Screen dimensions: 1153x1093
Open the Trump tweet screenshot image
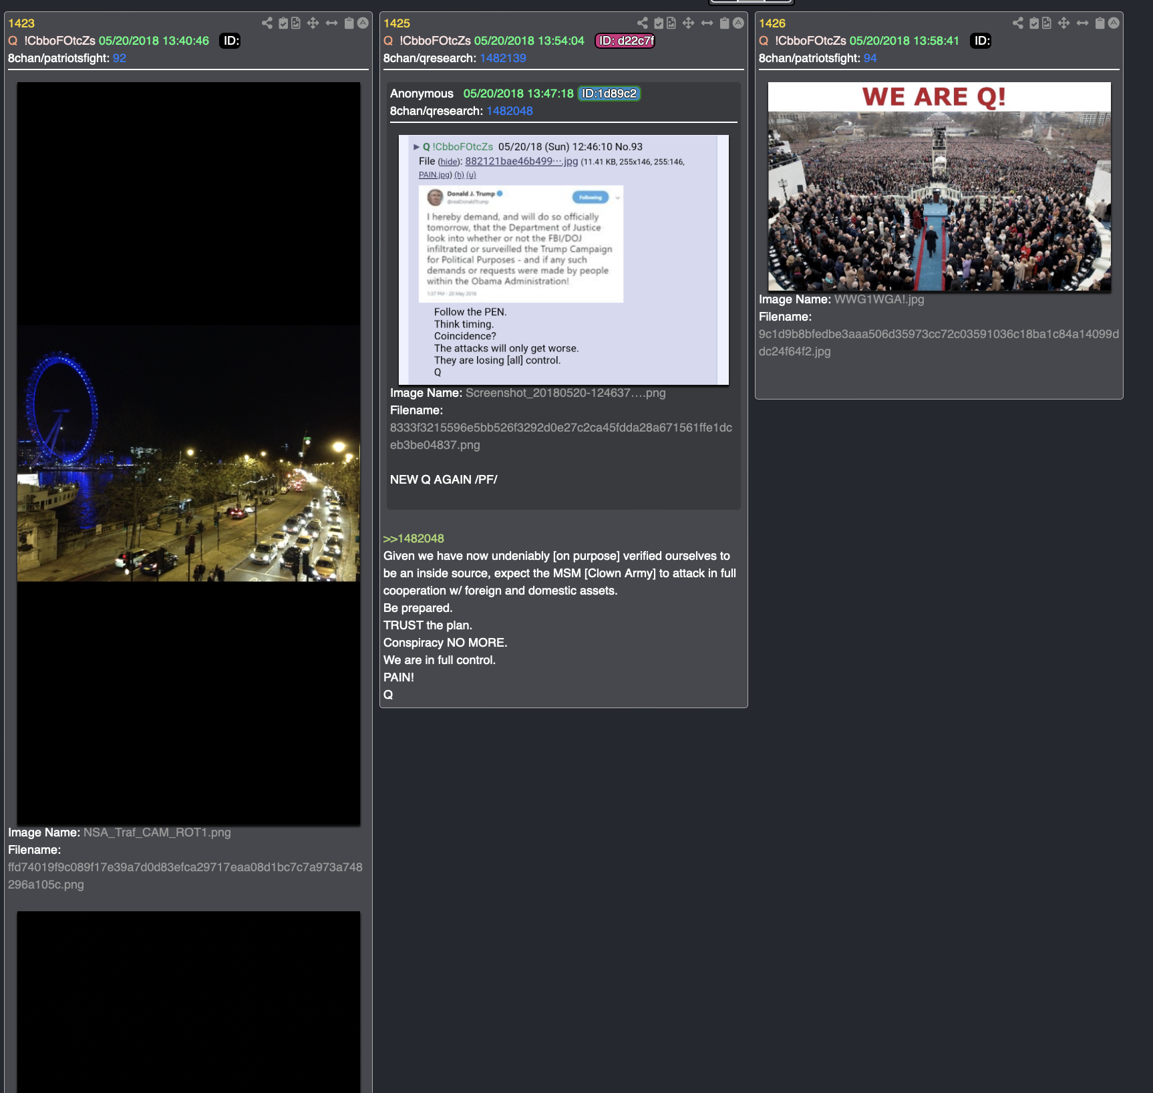[x=563, y=260]
